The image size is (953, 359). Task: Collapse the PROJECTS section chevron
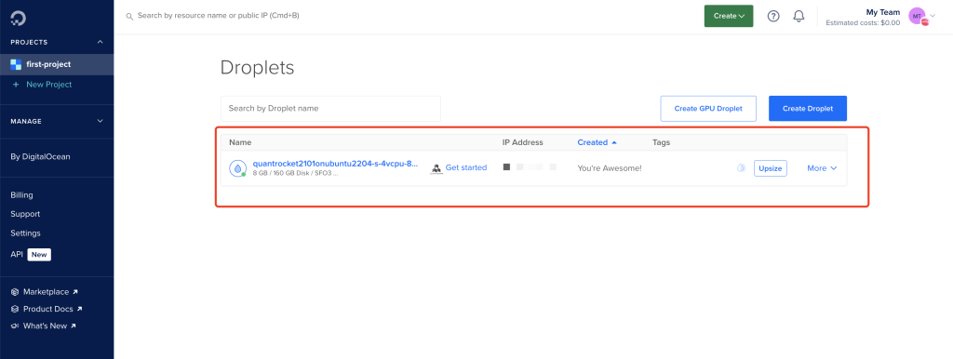coord(101,43)
